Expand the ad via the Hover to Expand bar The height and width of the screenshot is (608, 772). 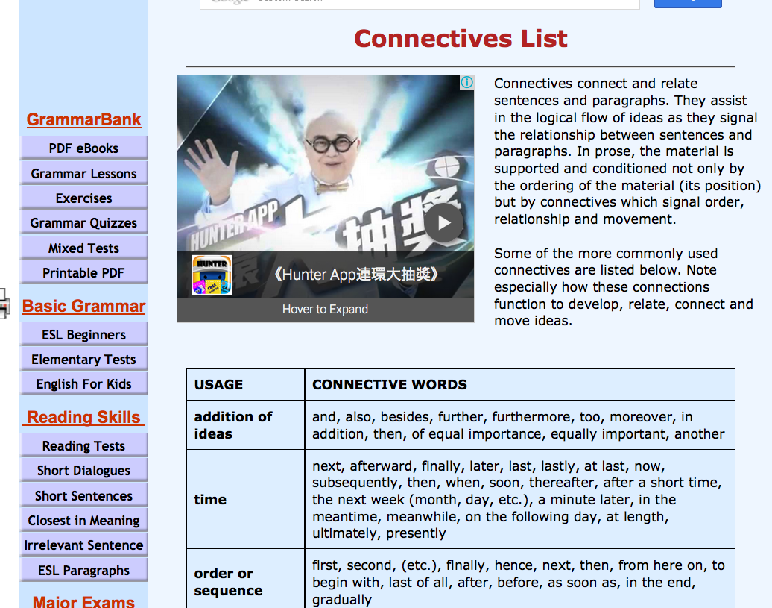point(325,310)
